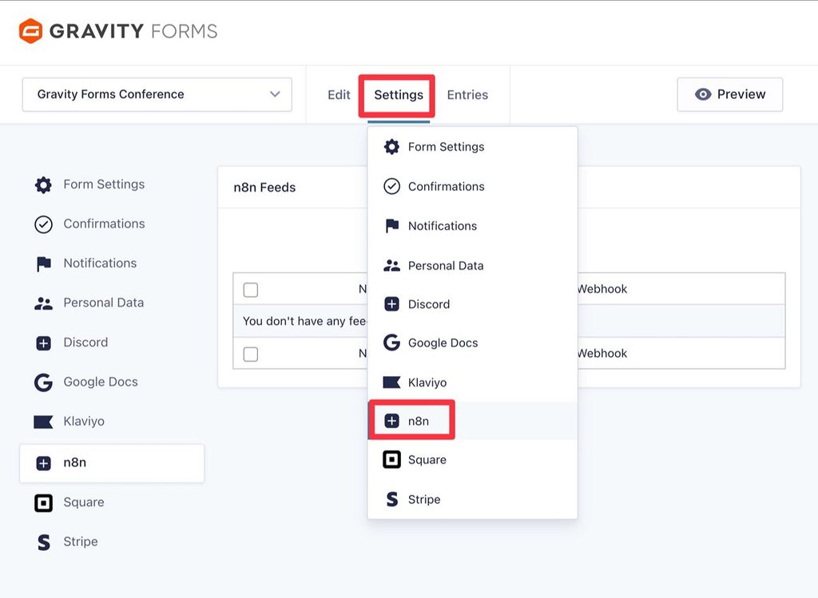
Task: Pick Stripe in the Settings dropdown
Action: (x=473, y=500)
